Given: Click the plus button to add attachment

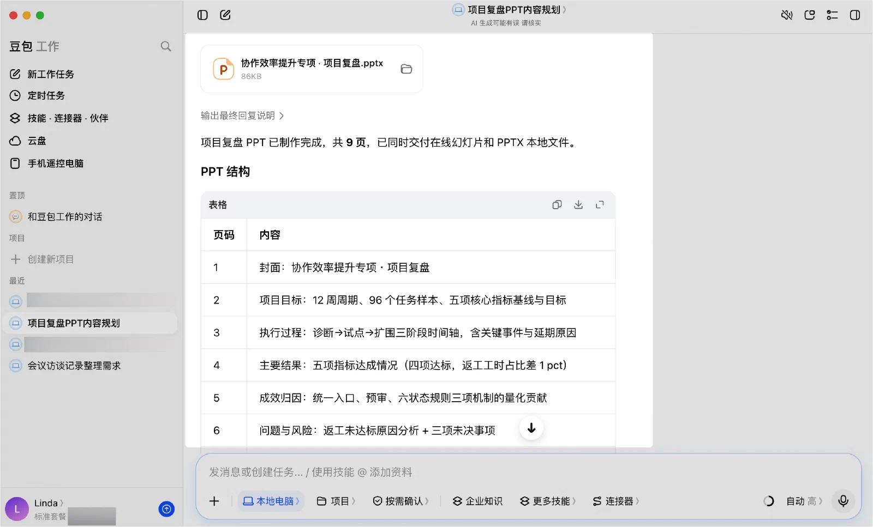Looking at the screenshot, I should point(214,501).
